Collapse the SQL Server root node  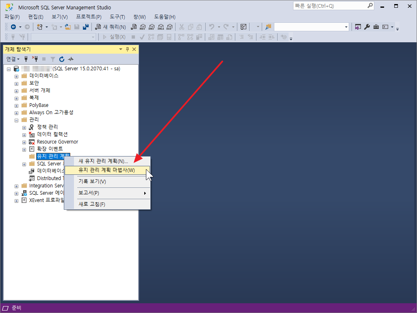[x=9, y=69]
